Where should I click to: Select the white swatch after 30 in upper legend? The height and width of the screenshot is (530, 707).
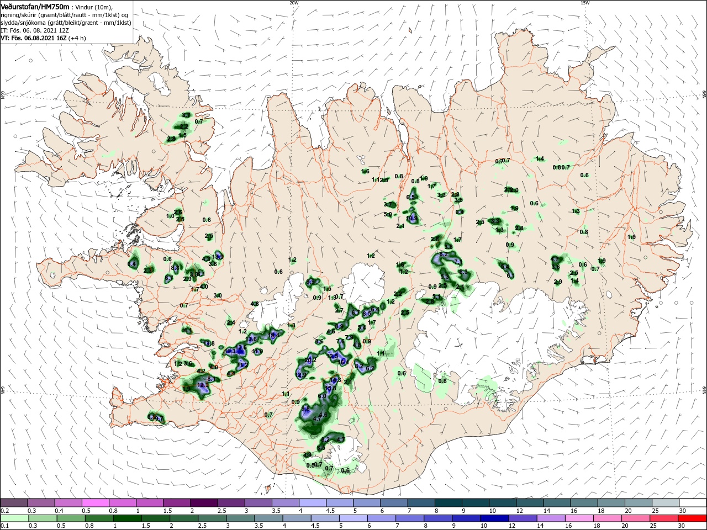[x=693, y=502]
